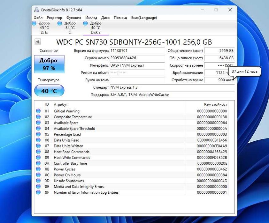Open the Функция menu
This screenshot has height=223, width=269.
click(x=74, y=18)
